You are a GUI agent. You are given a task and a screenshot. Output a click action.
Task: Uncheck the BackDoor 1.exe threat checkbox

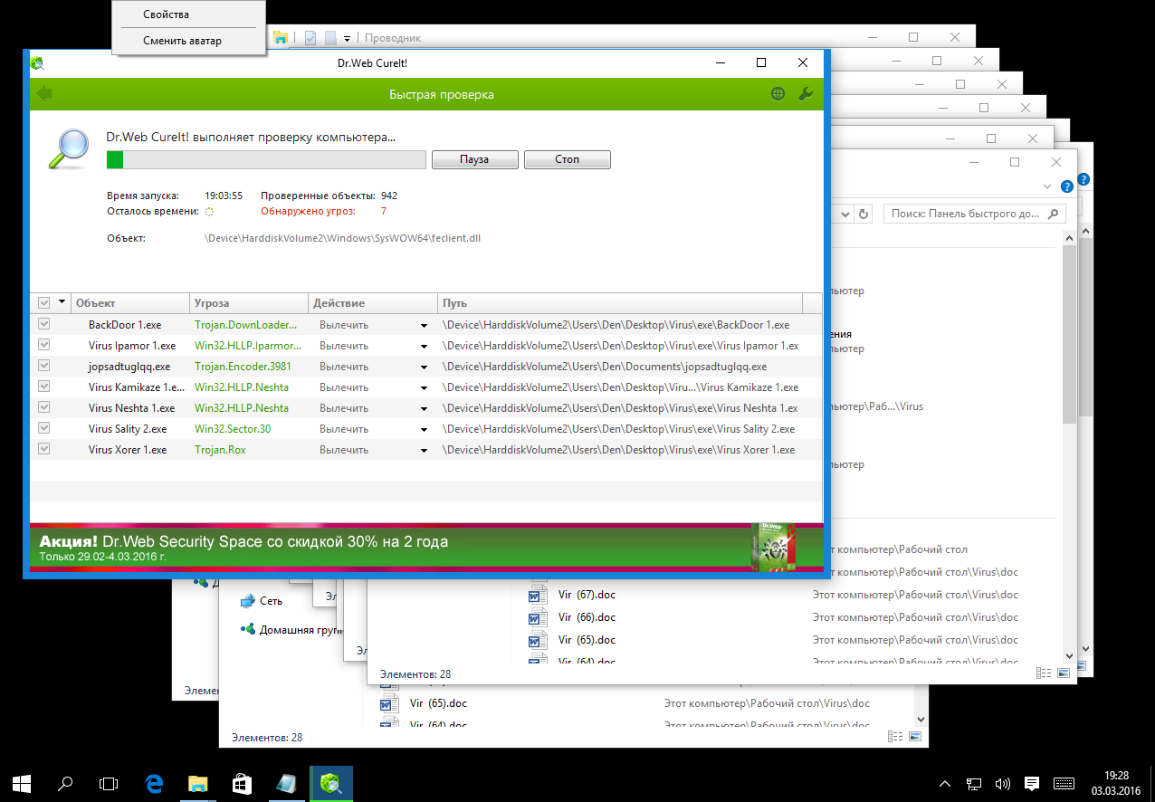point(43,324)
